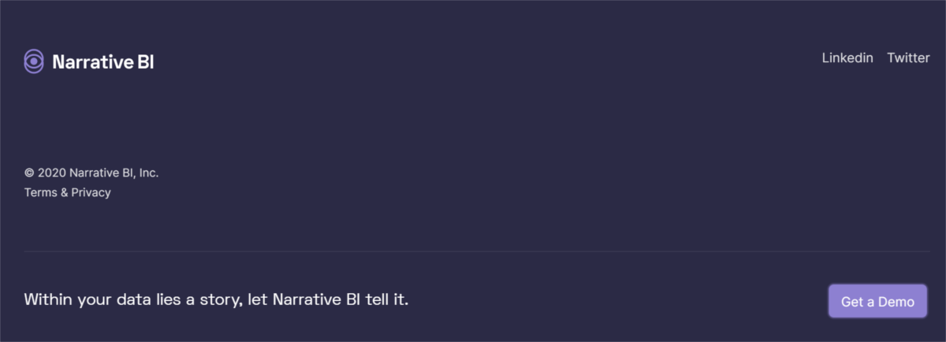946x342 pixels.
Task: Click the copyright symbol in the footer
Action: click(29, 173)
